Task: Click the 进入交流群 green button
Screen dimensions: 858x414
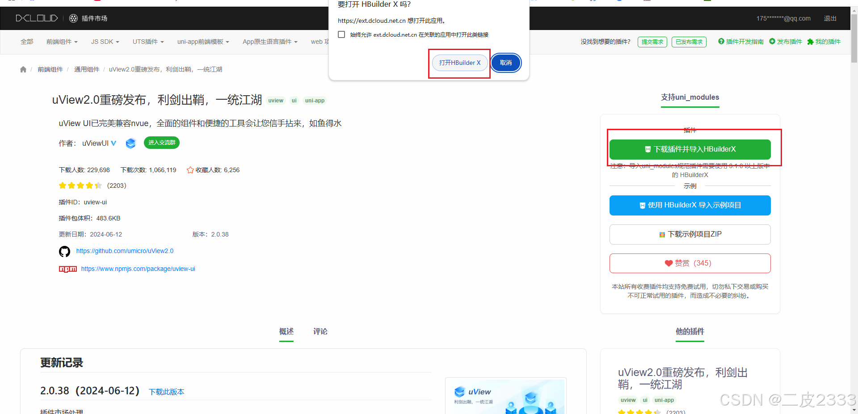Action: [162, 143]
